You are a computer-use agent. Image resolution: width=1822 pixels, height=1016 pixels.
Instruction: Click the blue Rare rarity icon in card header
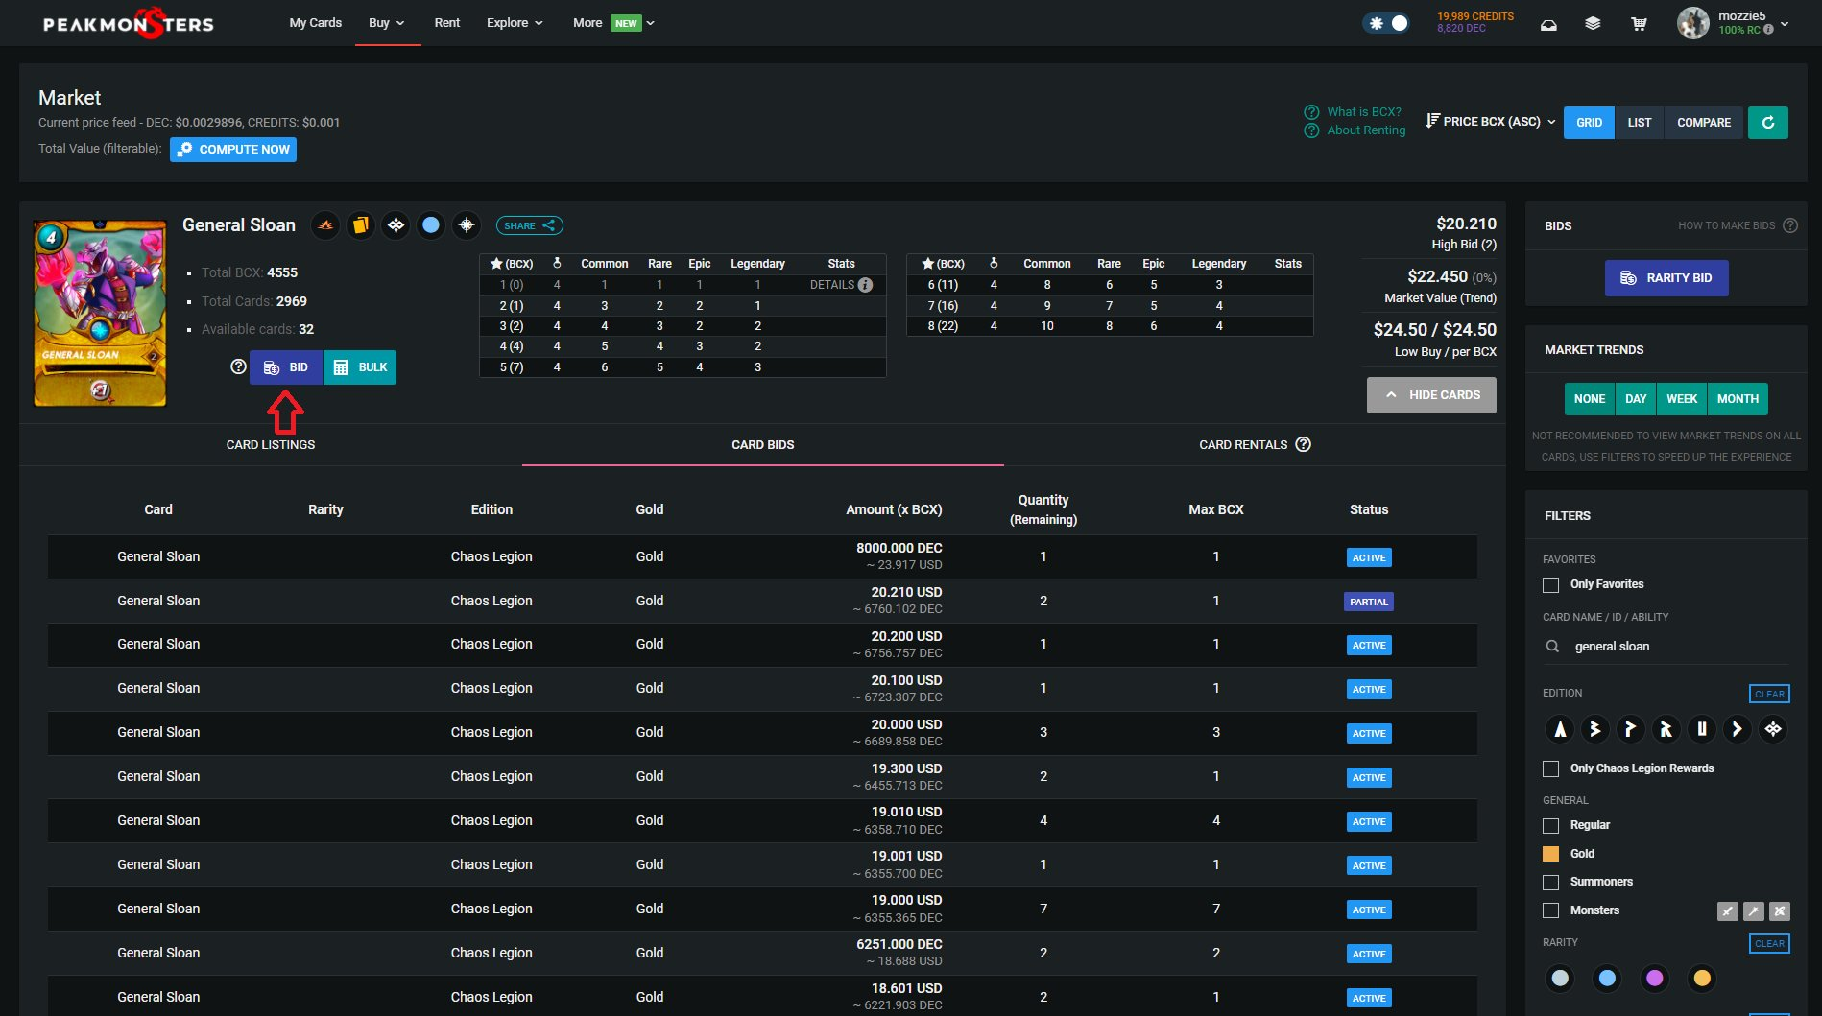[x=431, y=225]
